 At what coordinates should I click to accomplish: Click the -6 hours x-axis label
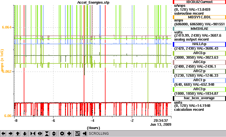point(53,121)
